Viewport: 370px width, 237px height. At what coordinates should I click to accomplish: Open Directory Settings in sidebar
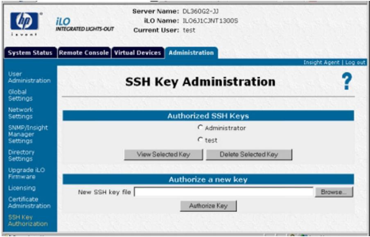click(21, 155)
